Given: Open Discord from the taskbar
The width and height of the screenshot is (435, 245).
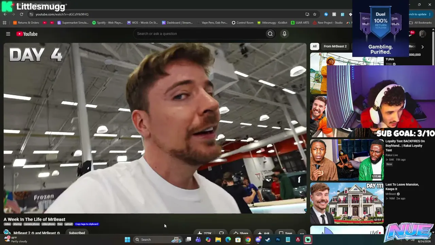Looking at the screenshot, I should [x=258, y=240].
